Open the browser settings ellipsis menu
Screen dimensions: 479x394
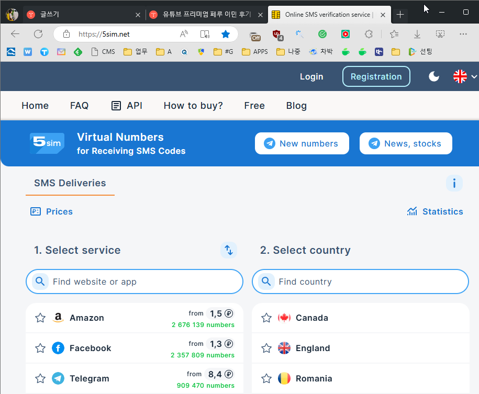[463, 34]
